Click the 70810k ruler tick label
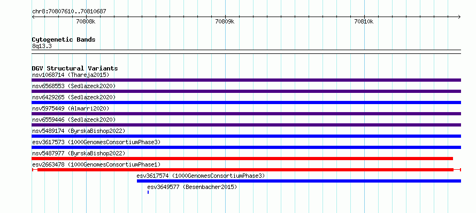Screen dimensions: 476x213 tap(364, 21)
